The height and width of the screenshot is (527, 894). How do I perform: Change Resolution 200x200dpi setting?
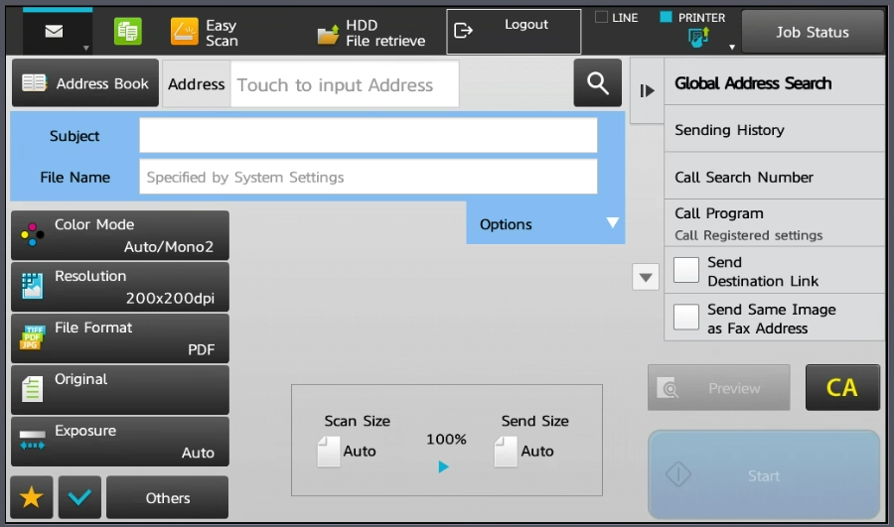click(120, 287)
